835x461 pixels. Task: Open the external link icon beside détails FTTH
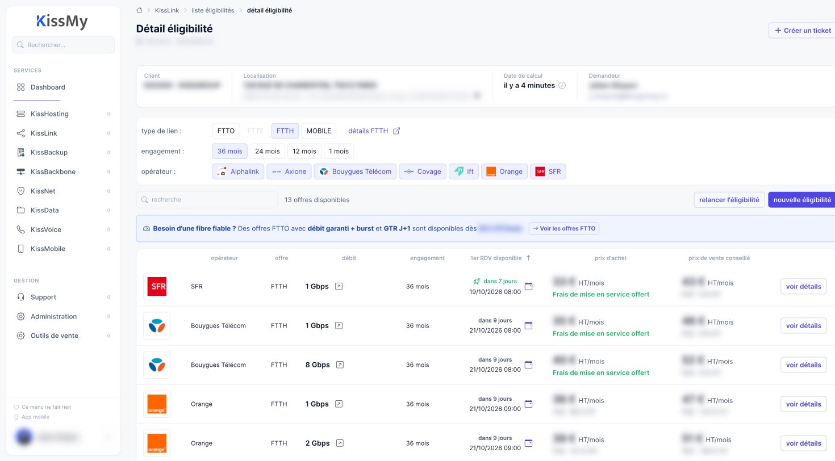tap(396, 131)
